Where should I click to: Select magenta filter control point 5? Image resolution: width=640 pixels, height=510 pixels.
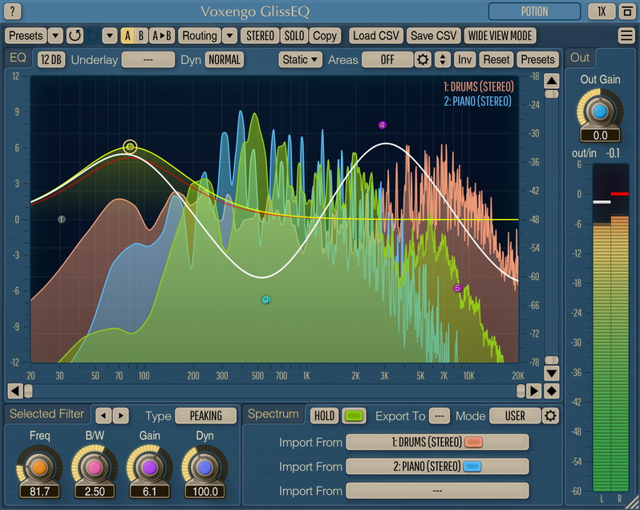click(x=458, y=288)
